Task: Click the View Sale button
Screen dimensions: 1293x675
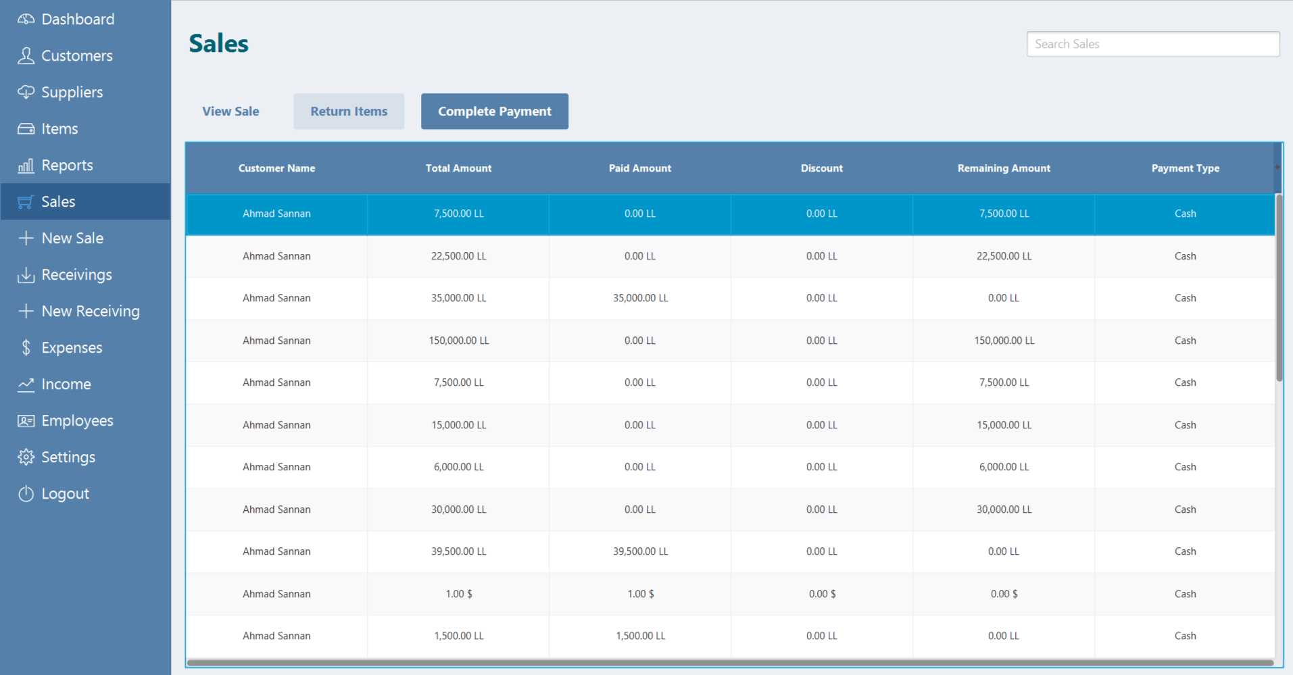Action: (x=230, y=111)
